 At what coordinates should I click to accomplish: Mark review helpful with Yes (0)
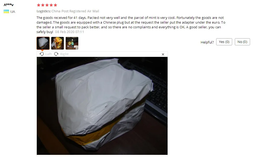(224, 42)
